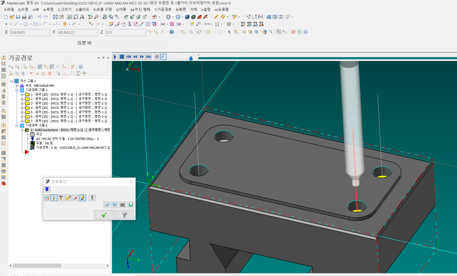Open the blue help circle beside Z field
The image size is (457, 276).
pos(172,32)
